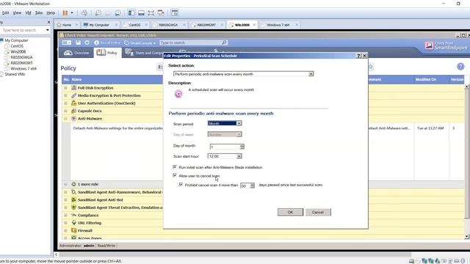Open the Overview tab in SmartEndpoint

(76, 53)
